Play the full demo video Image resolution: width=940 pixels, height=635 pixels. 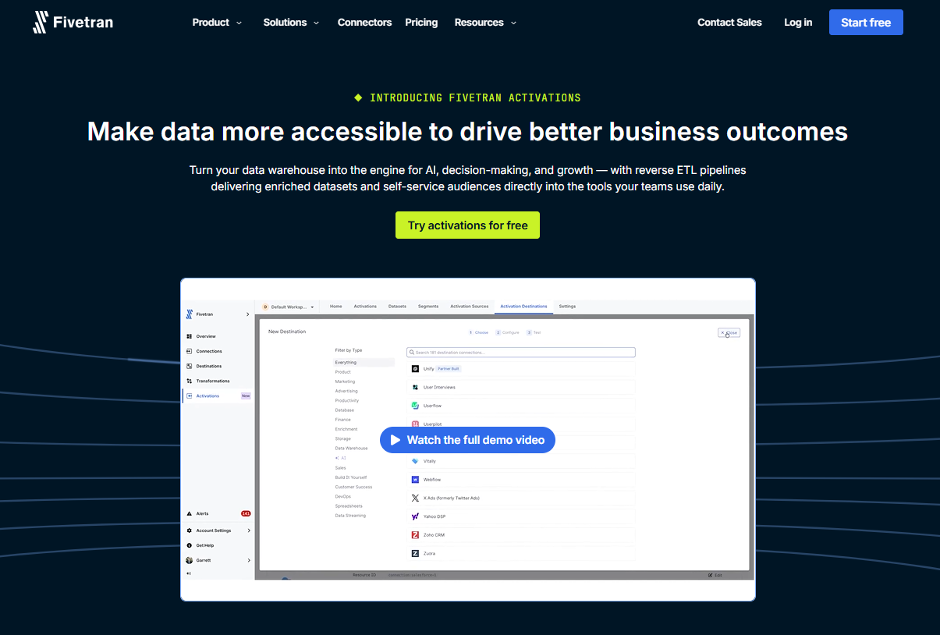point(467,440)
